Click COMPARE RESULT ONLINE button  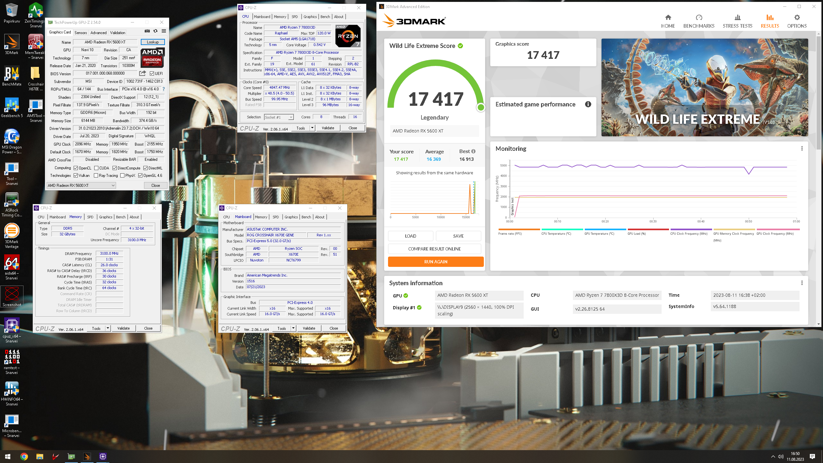434,249
